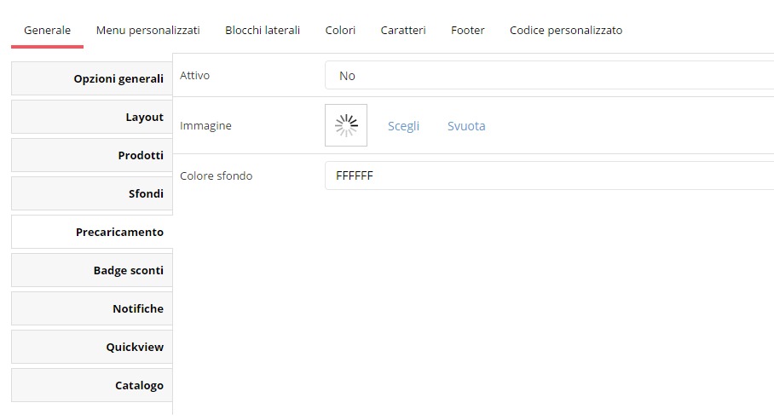Go to the Notifiche section
This screenshot has width=774, height=420.
point(92,308)
